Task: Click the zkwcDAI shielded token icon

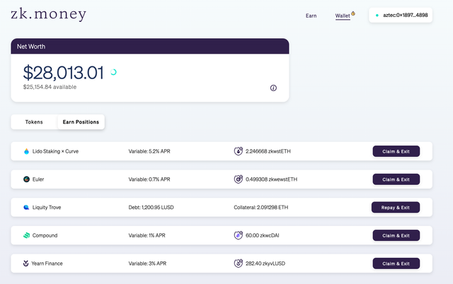Action: click(x=238, y=235)
